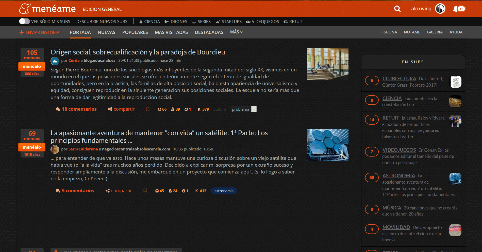This screenshot has height=252, width=482.
Task: Open 5 comentarios link
Action: [75, 191]
